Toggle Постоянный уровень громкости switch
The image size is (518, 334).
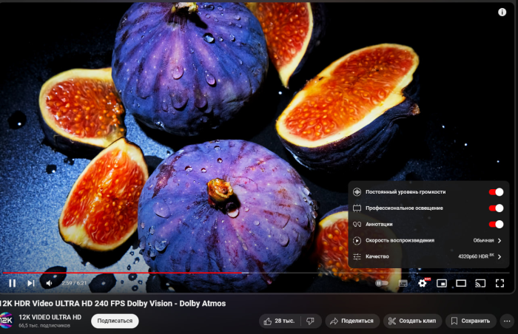coord(495,192)
